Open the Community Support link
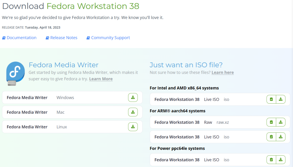 pyautogui.click(x=110, y=38)
